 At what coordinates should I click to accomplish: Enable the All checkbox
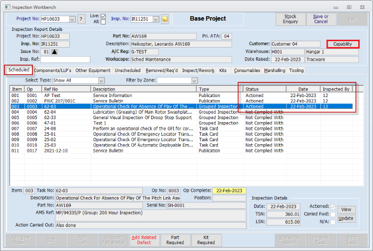click(x=103, y=22)
